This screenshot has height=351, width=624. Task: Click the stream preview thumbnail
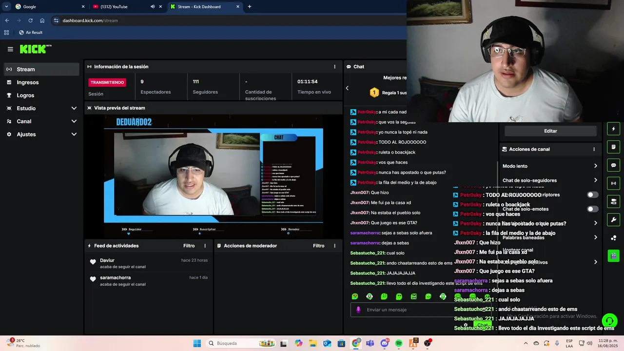pyautogui.click(x=213, y=176)
